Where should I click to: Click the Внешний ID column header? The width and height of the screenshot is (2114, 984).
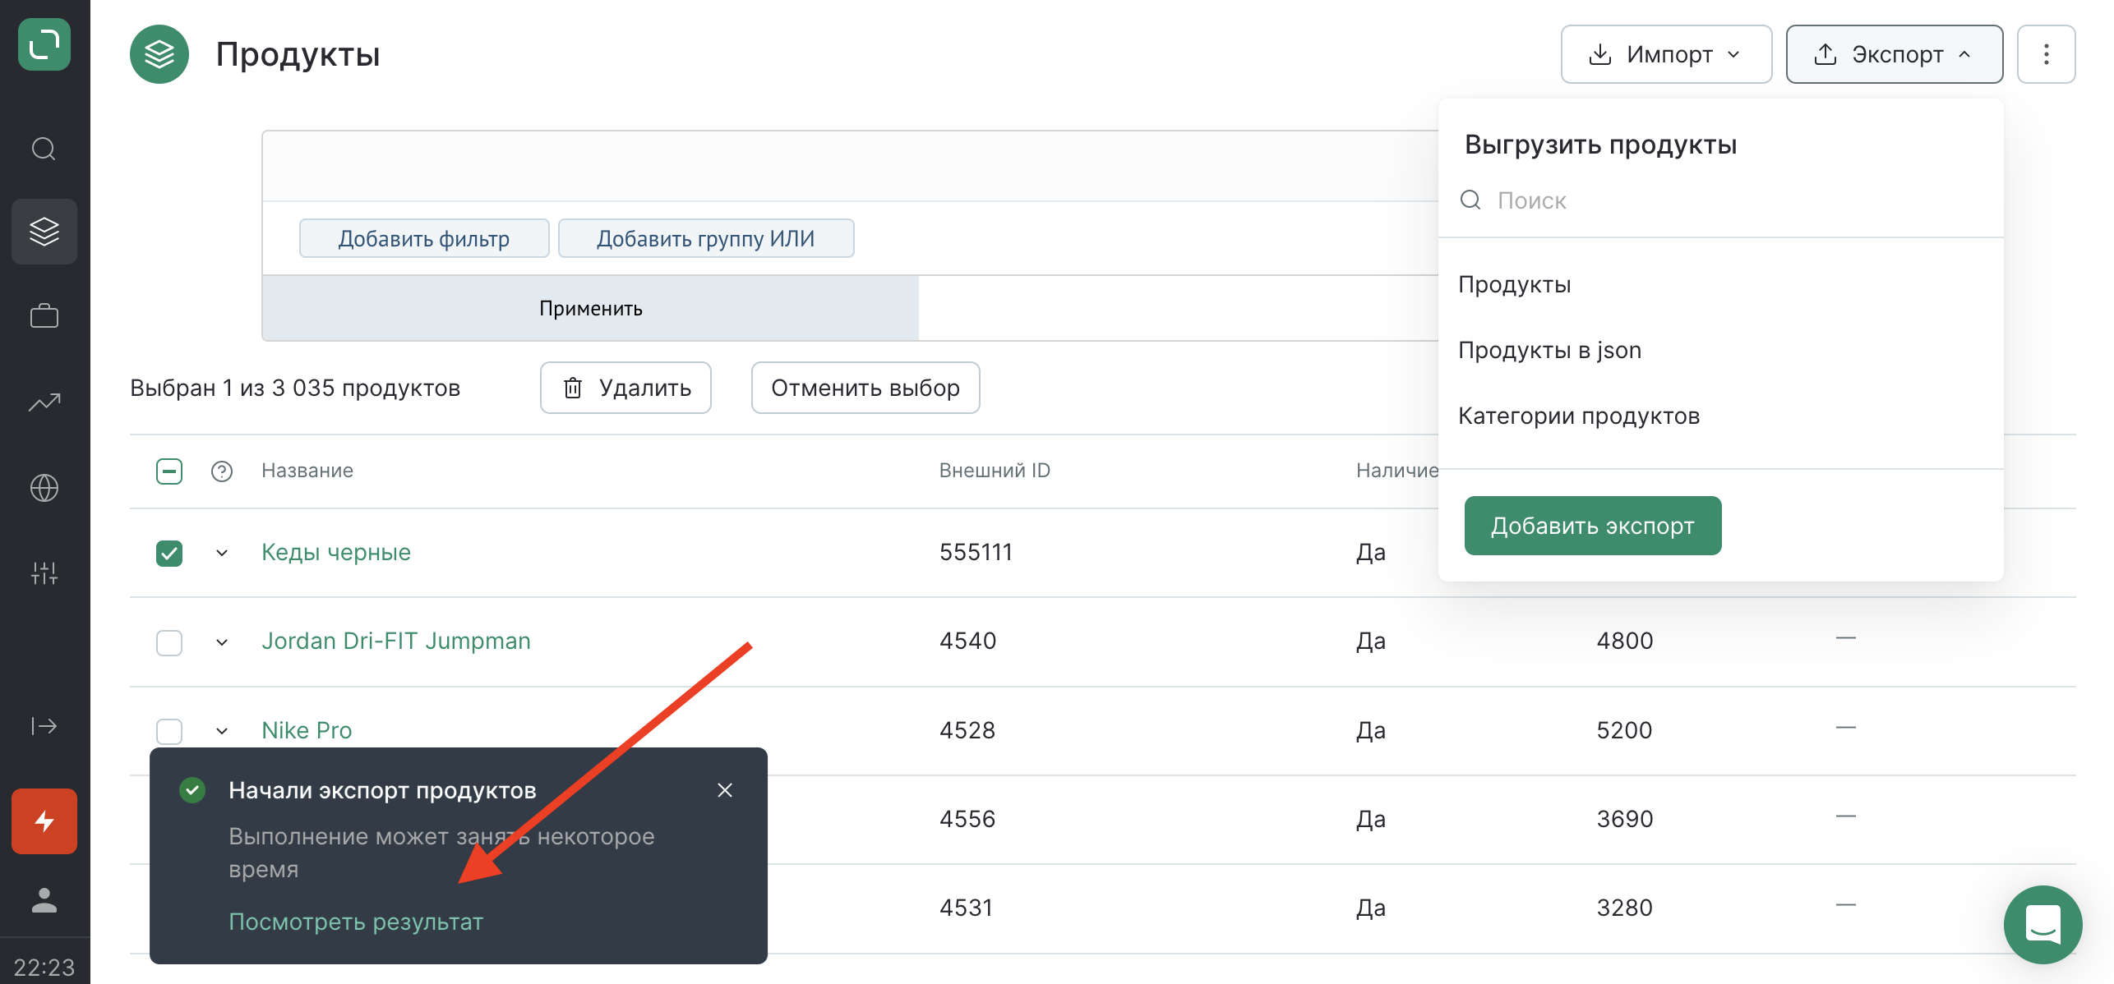[995, 471]
